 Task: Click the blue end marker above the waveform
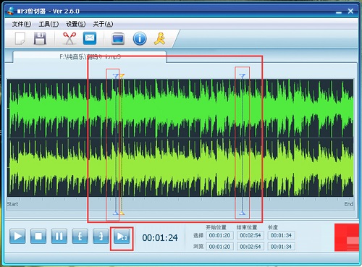click(243, 76)
